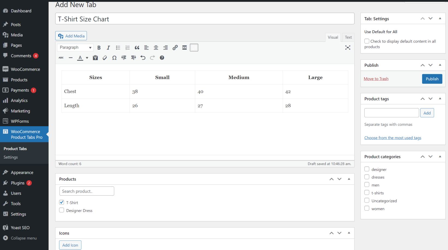Select the center alignment icon
Image resolution: width=448 pixels, height=250 pixels.
[x=156, y=47]
